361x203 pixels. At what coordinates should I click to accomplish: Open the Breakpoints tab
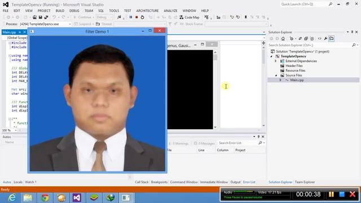click(x=159, y=182)
